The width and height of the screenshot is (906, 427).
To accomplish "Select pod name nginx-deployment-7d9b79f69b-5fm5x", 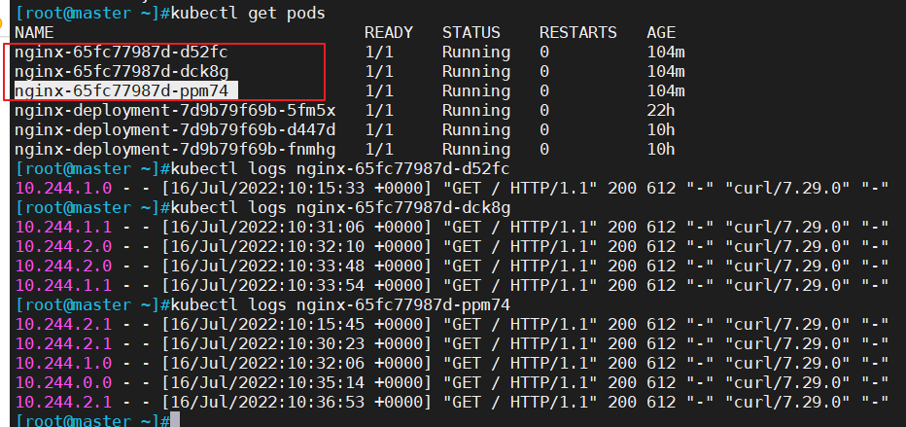I will coord(175,110).
